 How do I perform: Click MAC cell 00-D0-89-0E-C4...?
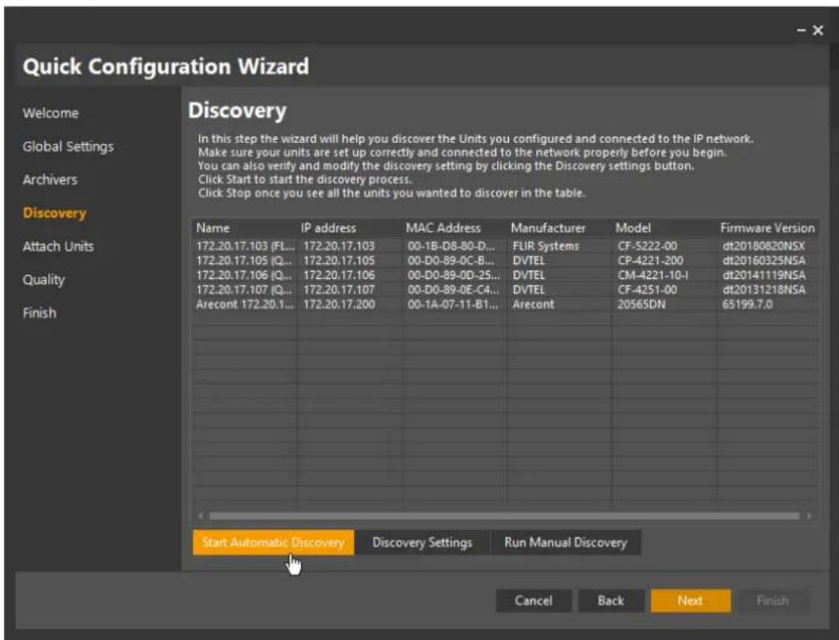pos(453,289)
